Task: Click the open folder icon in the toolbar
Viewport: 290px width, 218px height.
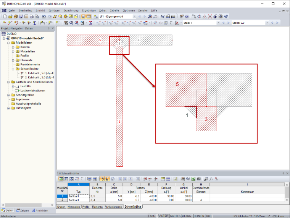Action: 10,16
